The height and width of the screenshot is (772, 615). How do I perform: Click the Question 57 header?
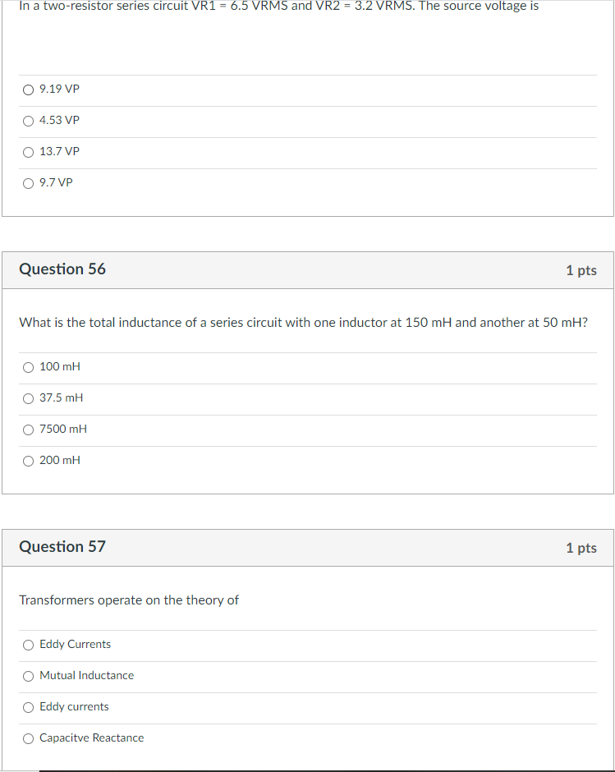pyautogui.click(x=62, y=547)
